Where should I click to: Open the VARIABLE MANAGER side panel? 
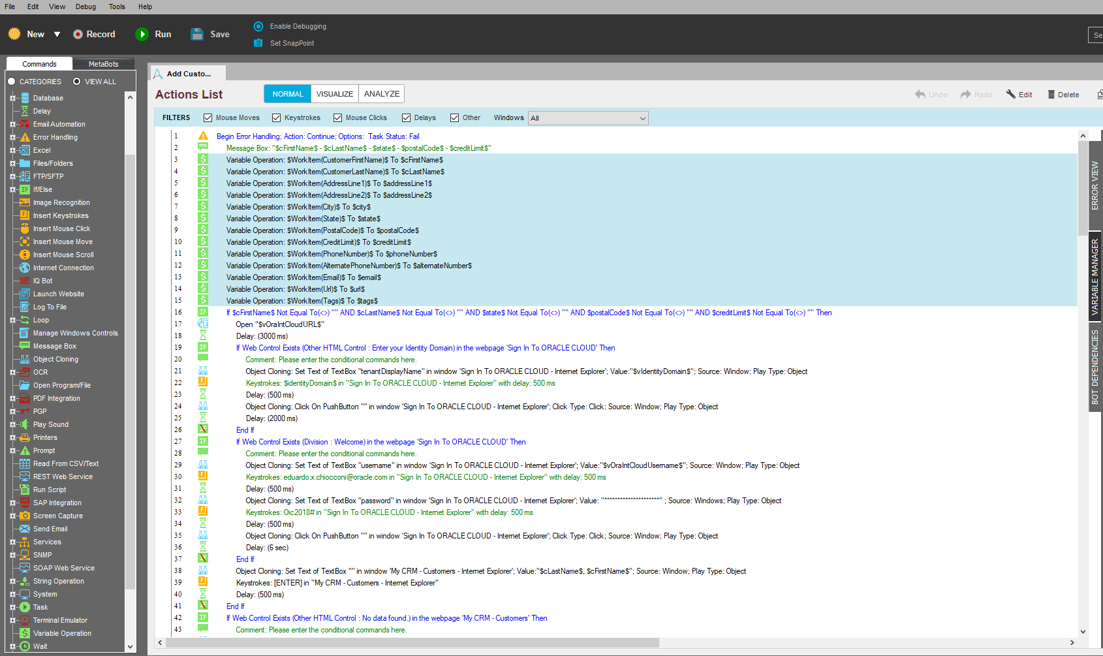tap(1095, 277)
